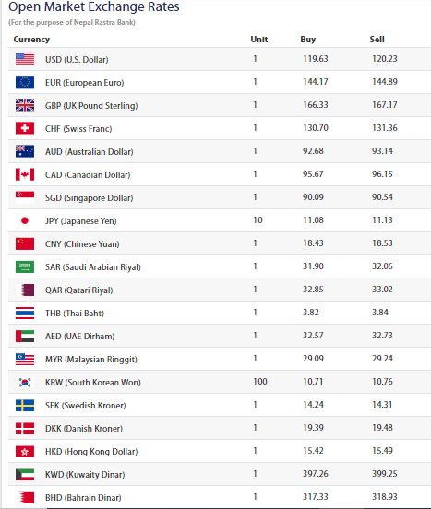Click the Buy column header
Viewport: 431px width, 509px height.
pyautogui.click(x=308, y=40)
